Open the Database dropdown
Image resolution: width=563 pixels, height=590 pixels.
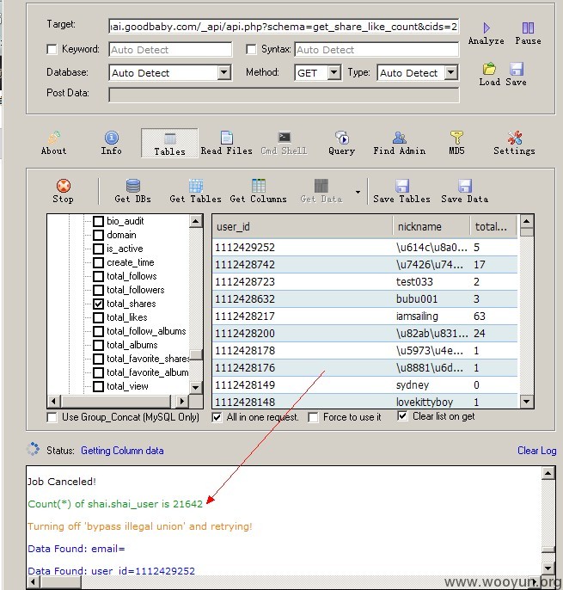click(x=223, y=72)
